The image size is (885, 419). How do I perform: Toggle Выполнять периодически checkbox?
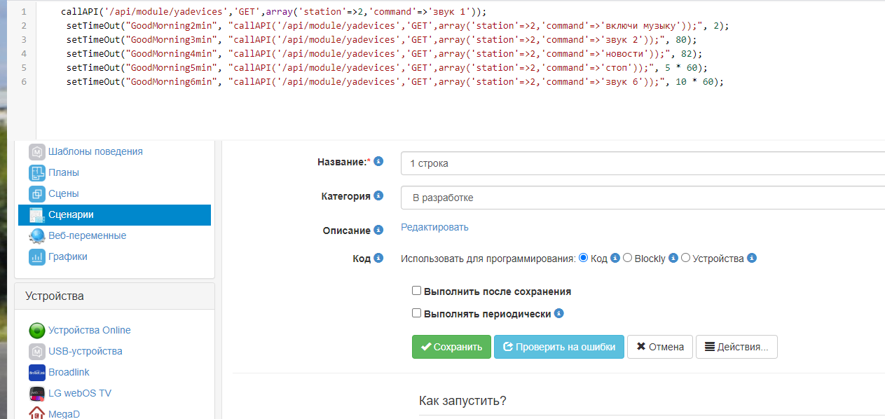(416, 313)
